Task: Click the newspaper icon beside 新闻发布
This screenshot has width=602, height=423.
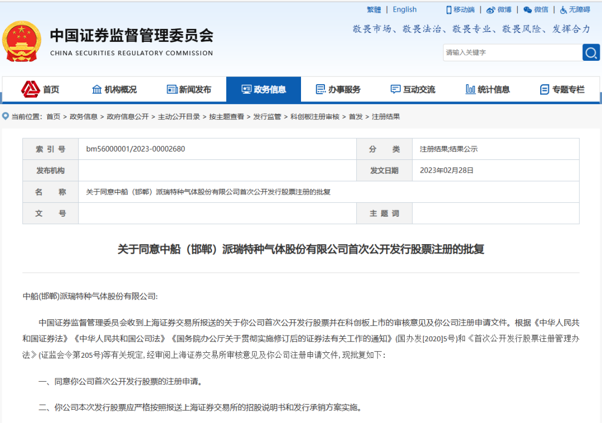Action: [172, 89]
